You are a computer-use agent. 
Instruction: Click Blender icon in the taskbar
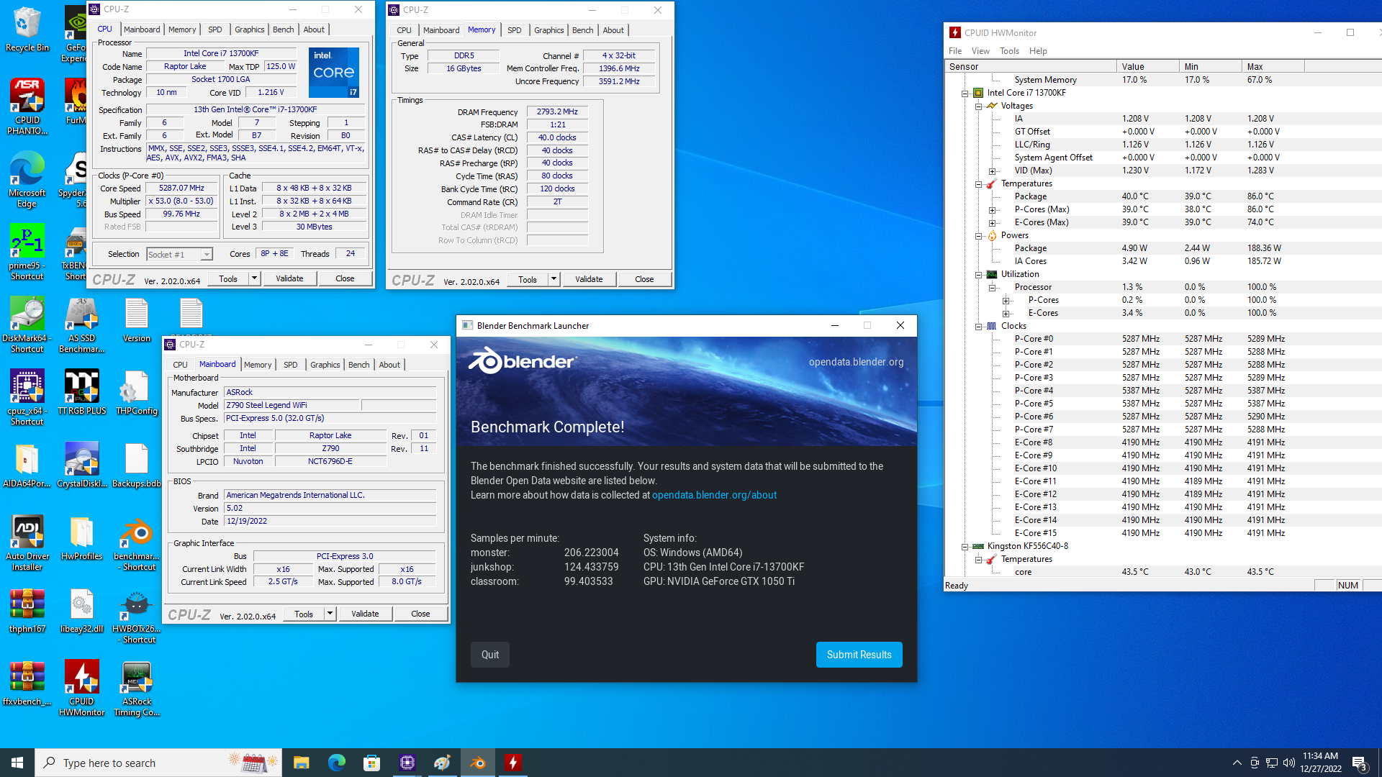tap(478, 763)
